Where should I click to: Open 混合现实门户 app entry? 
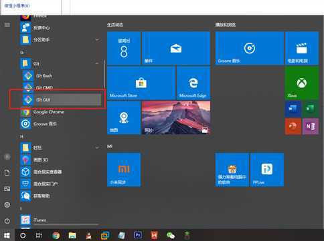[x=60, y=184]
